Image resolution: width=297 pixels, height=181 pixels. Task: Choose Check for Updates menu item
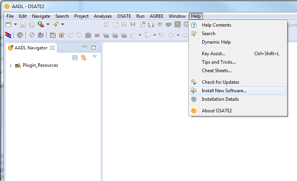point(238,82)
